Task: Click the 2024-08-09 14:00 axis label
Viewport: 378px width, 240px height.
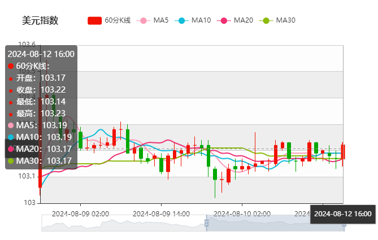Action: pos(161,213)
